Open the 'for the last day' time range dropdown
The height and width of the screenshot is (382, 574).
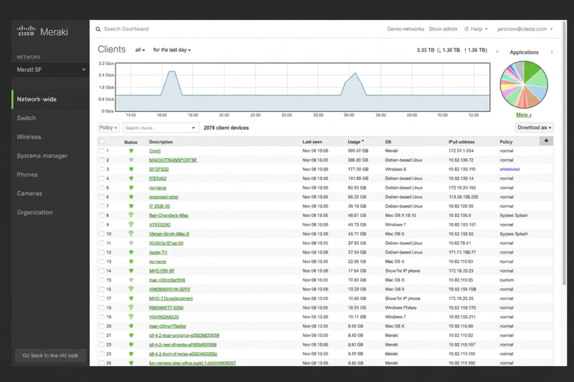(172, 50)
